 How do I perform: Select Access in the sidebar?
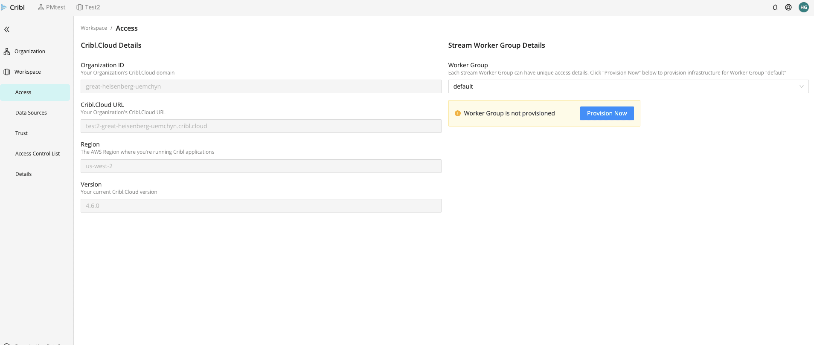pos(23,92)
